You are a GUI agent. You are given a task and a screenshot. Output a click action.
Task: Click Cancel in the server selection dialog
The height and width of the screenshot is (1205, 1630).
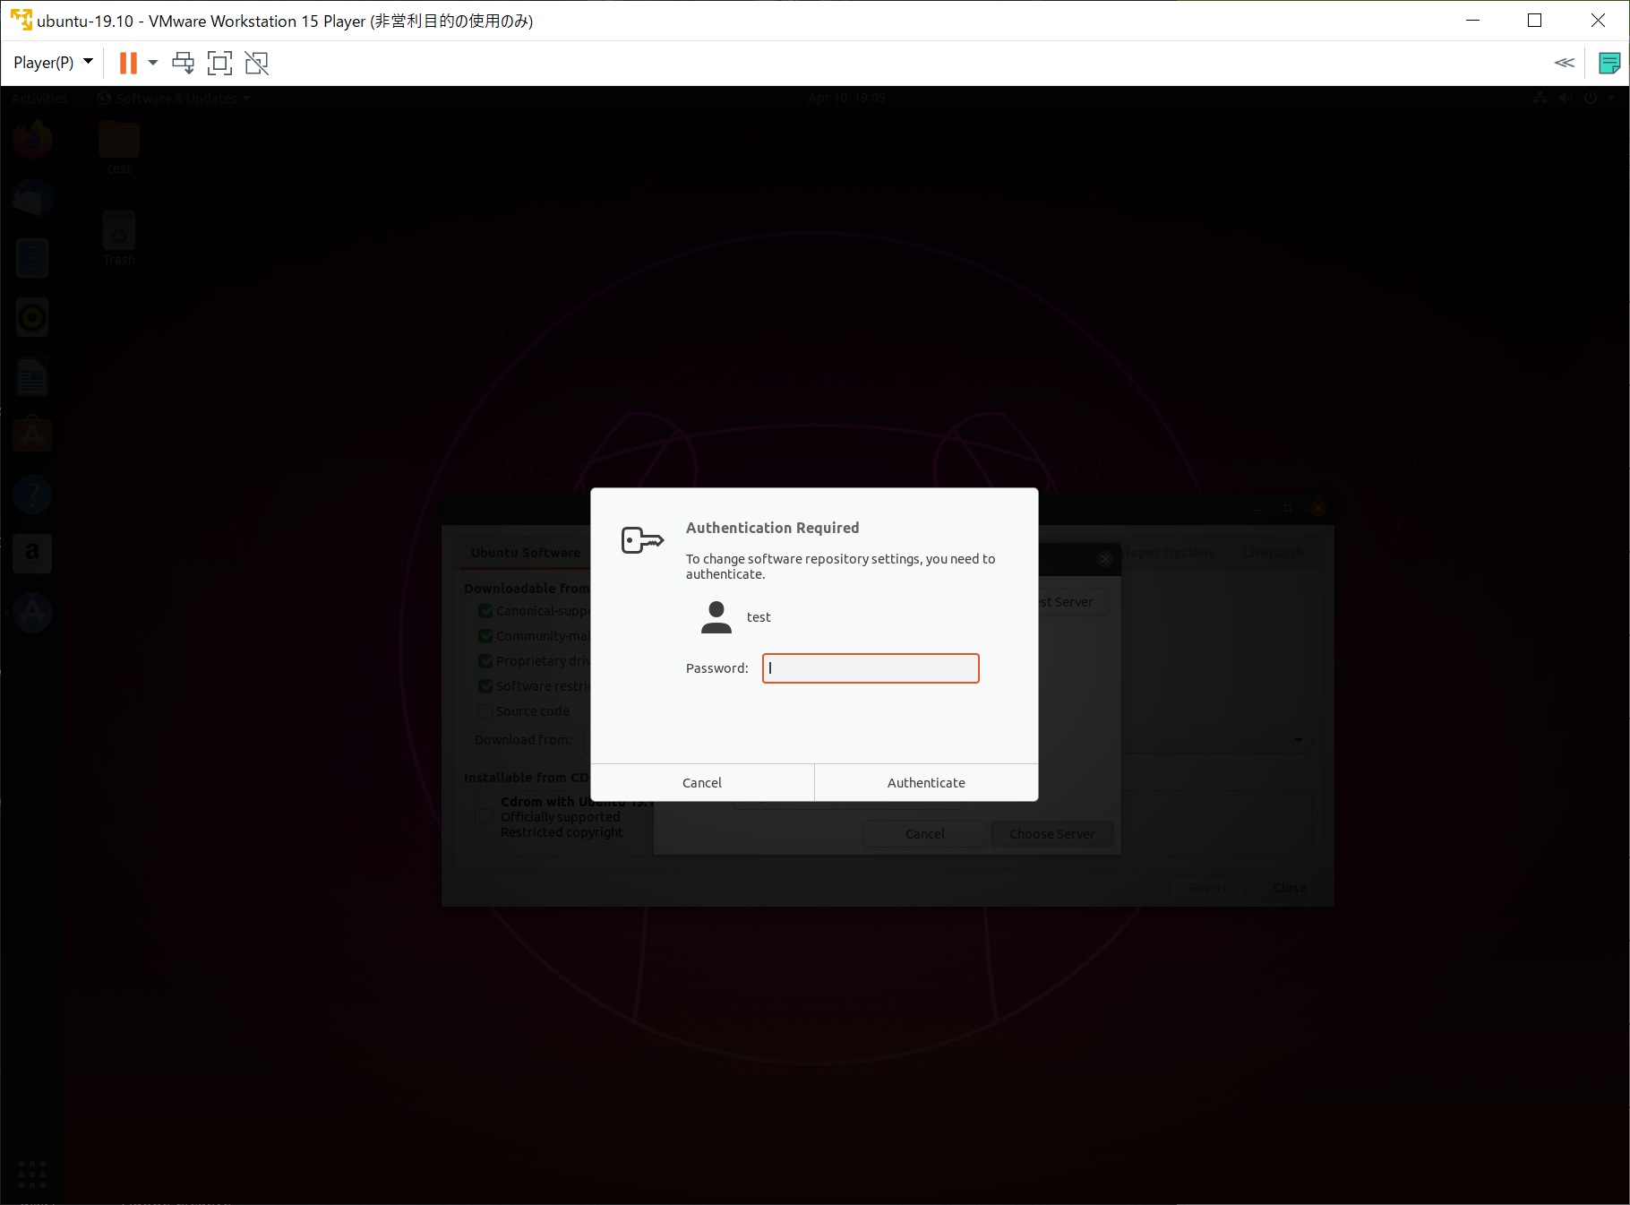tap(925, 834)
